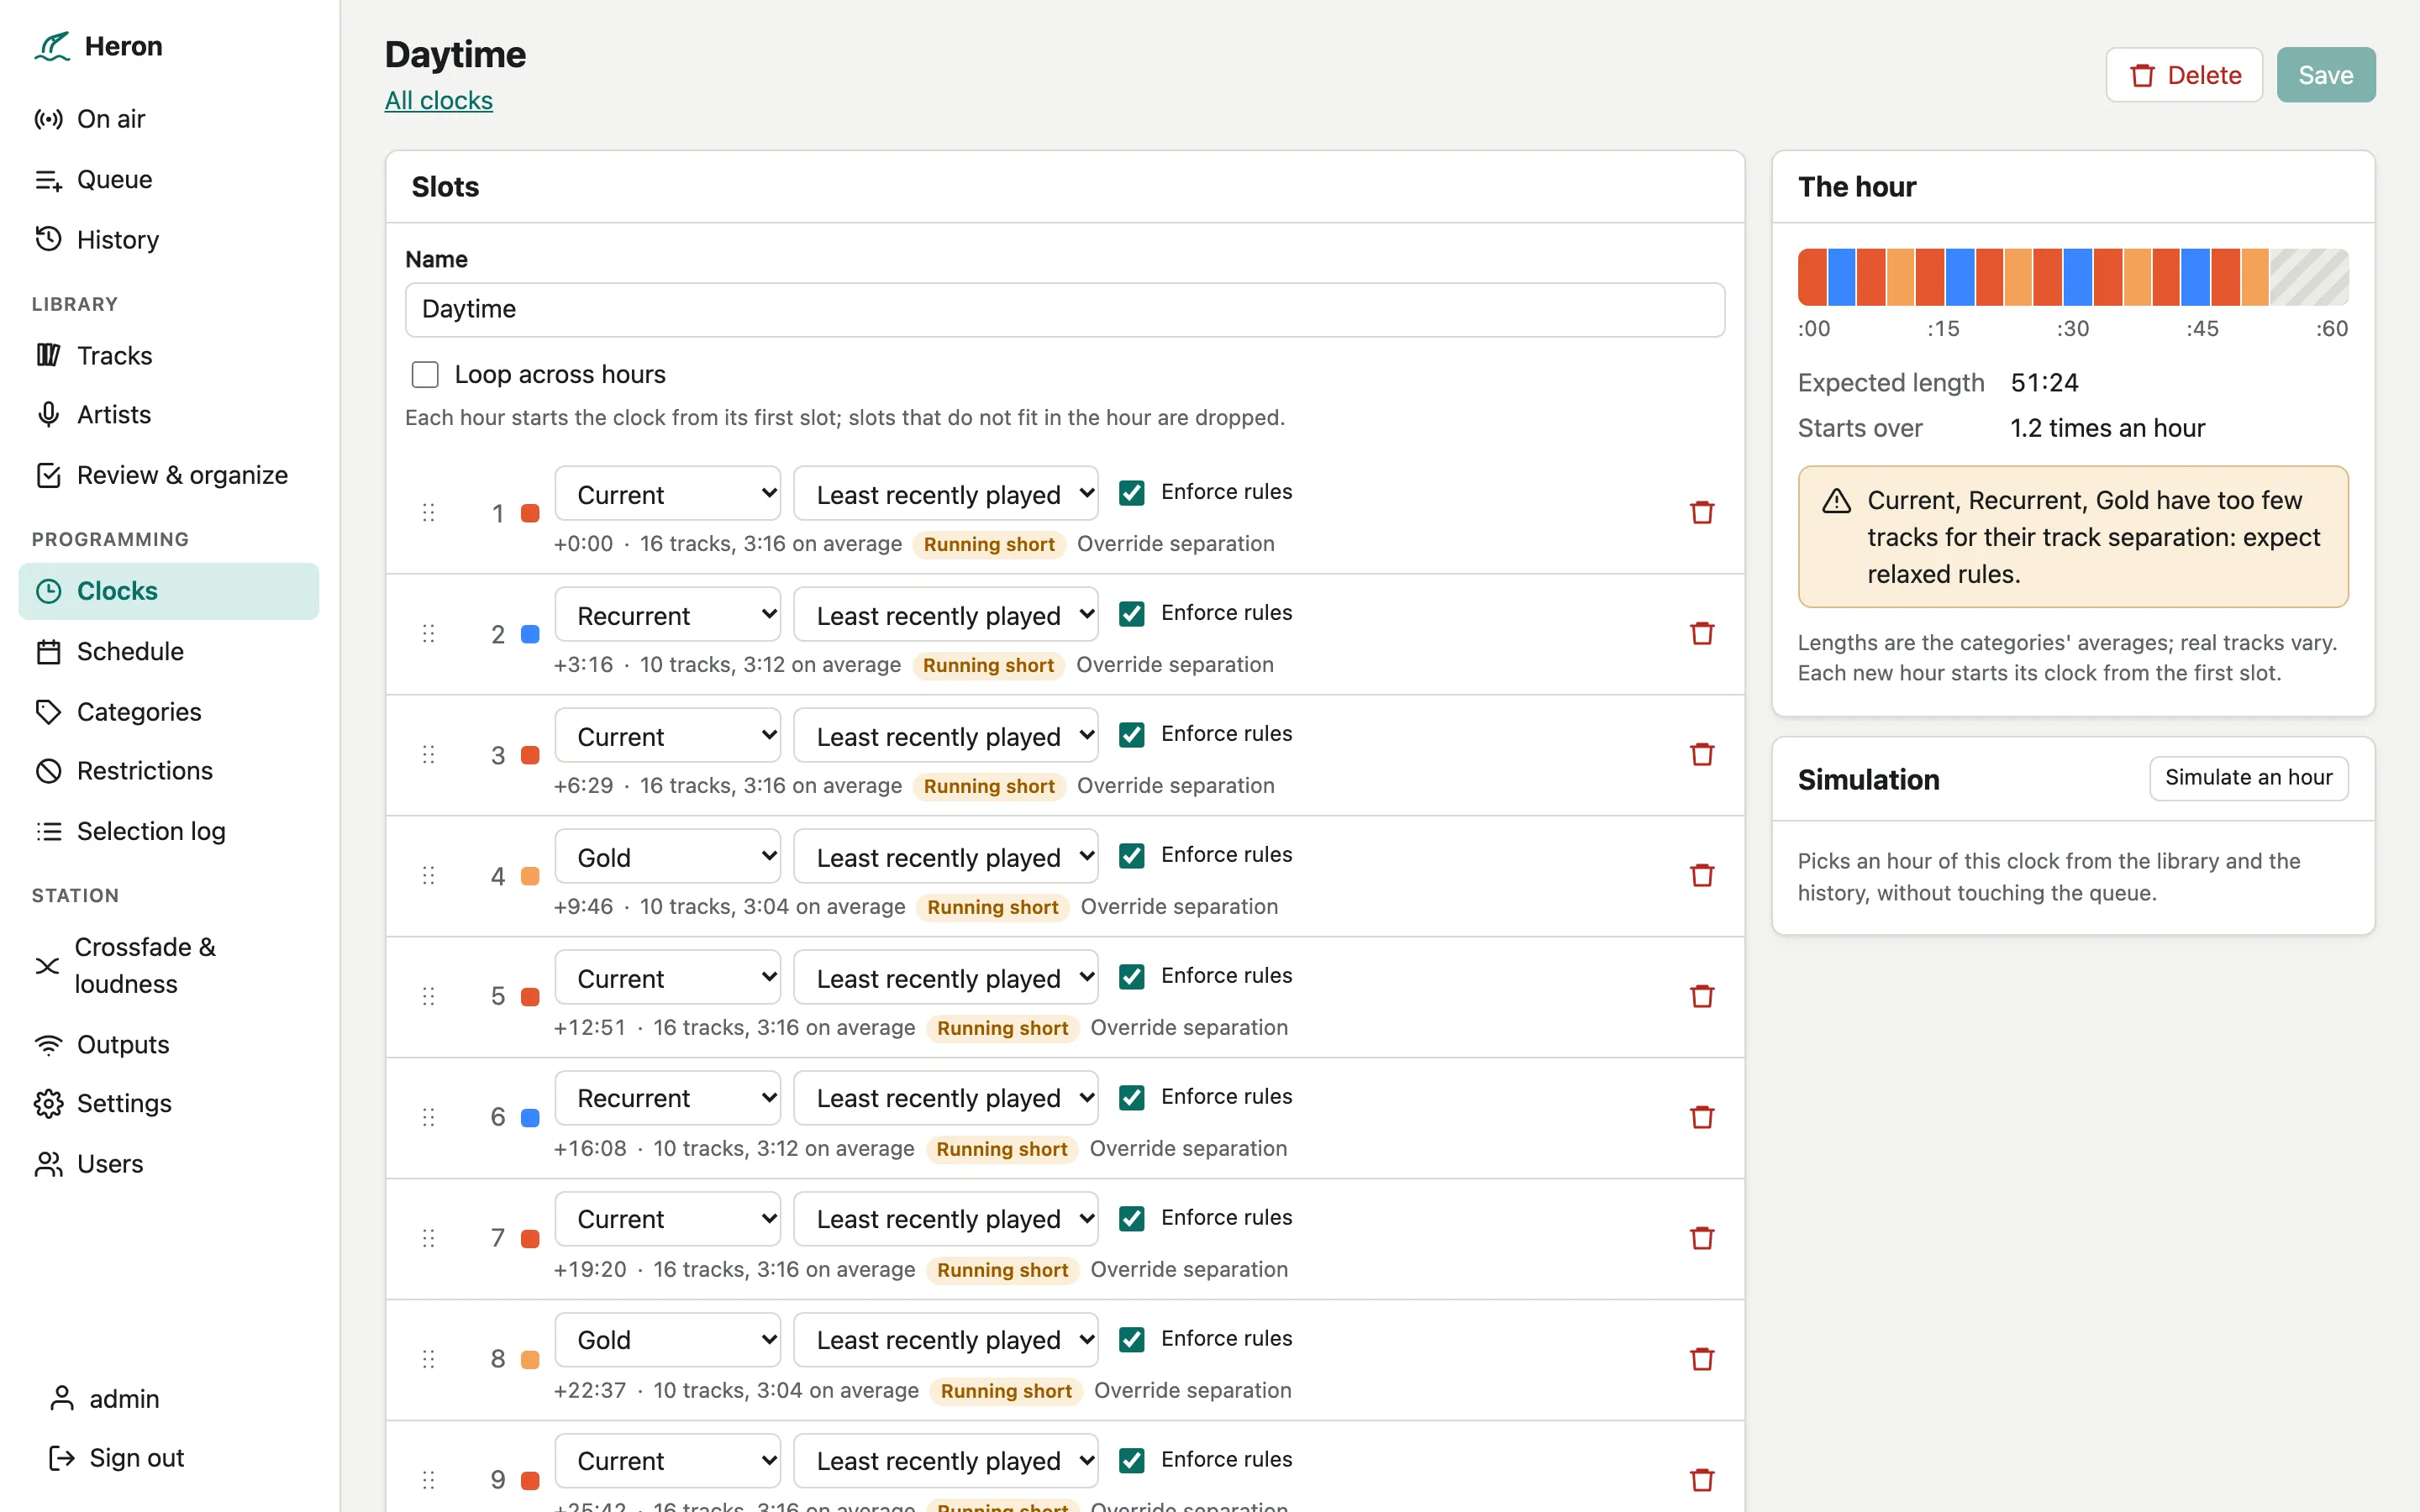The image size is (2420, 1512).
Task: Delete slot 6 via its trash icon
Action: 1702,1117
